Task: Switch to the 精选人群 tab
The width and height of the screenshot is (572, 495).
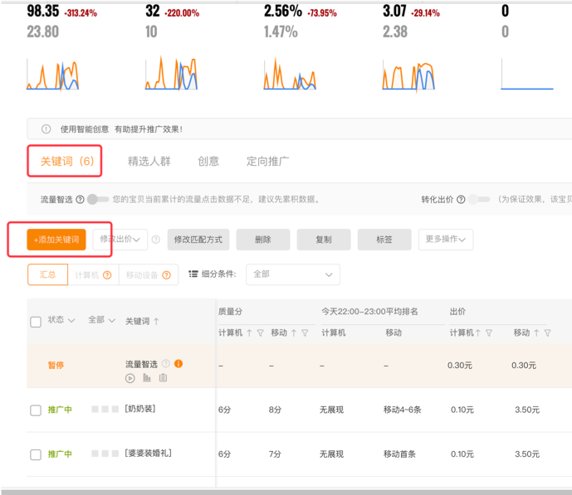Action: [149, 161]
